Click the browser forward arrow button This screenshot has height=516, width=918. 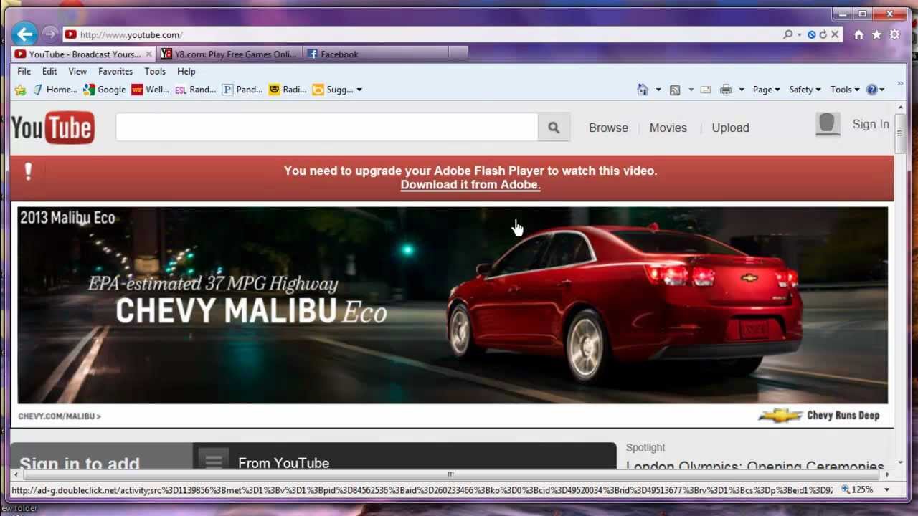pyautogui.click(x=49, y=34)
